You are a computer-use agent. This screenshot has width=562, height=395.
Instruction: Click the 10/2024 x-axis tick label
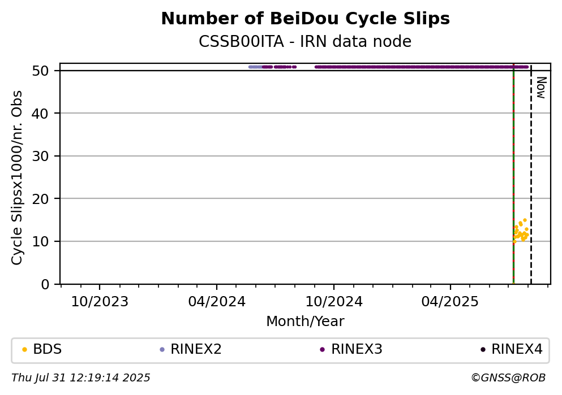(x=334, y=302)
